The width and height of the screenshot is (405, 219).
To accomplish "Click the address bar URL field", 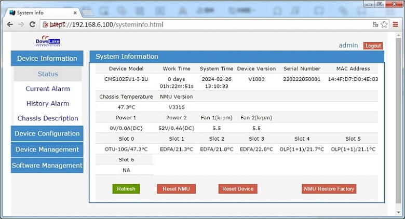I will [208, 24].
